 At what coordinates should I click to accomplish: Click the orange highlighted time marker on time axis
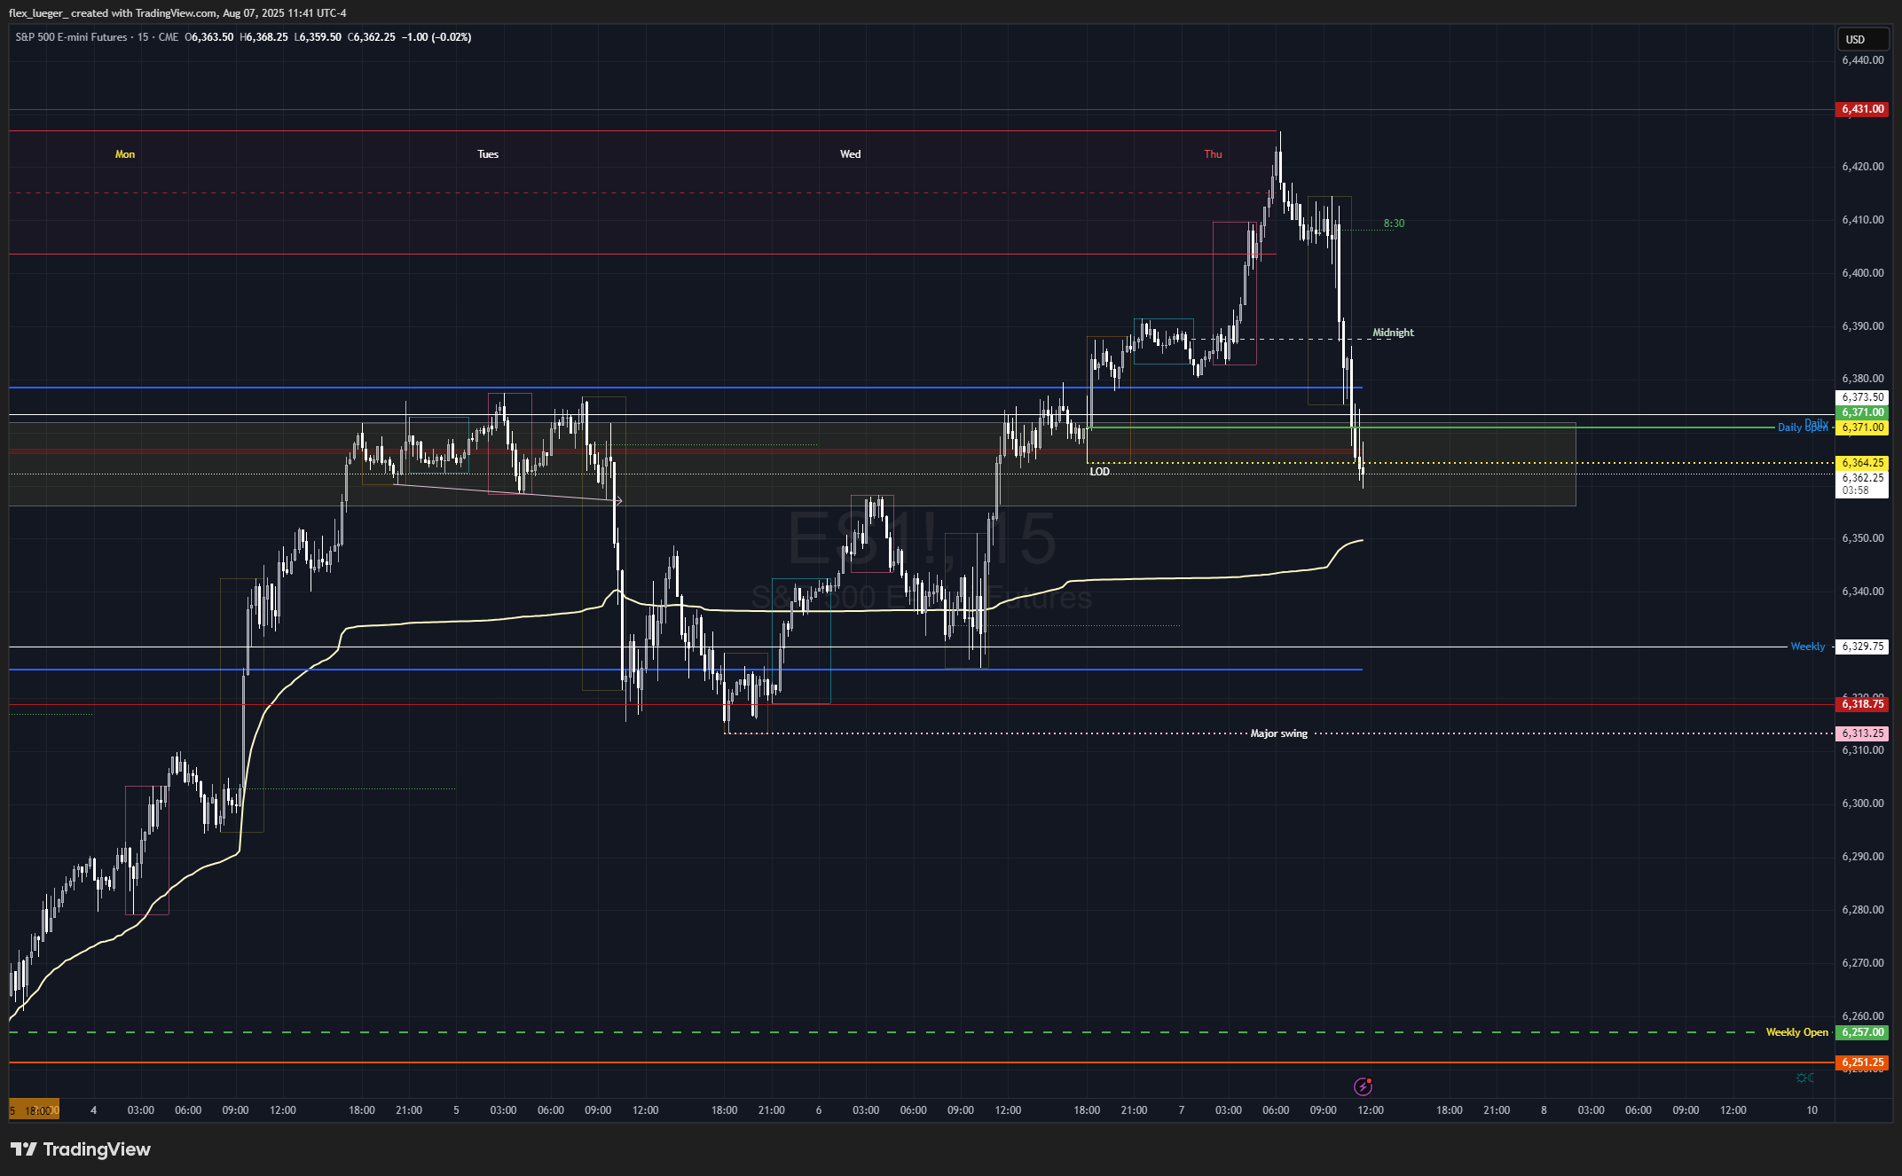(34, 1110)
